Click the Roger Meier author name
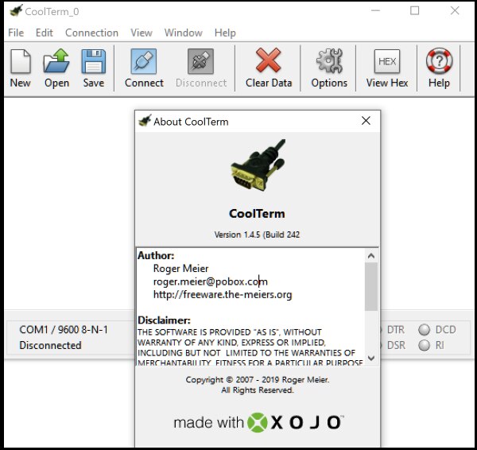The height and width of the screenshot is (450, 477). click(x=180, y=269)
